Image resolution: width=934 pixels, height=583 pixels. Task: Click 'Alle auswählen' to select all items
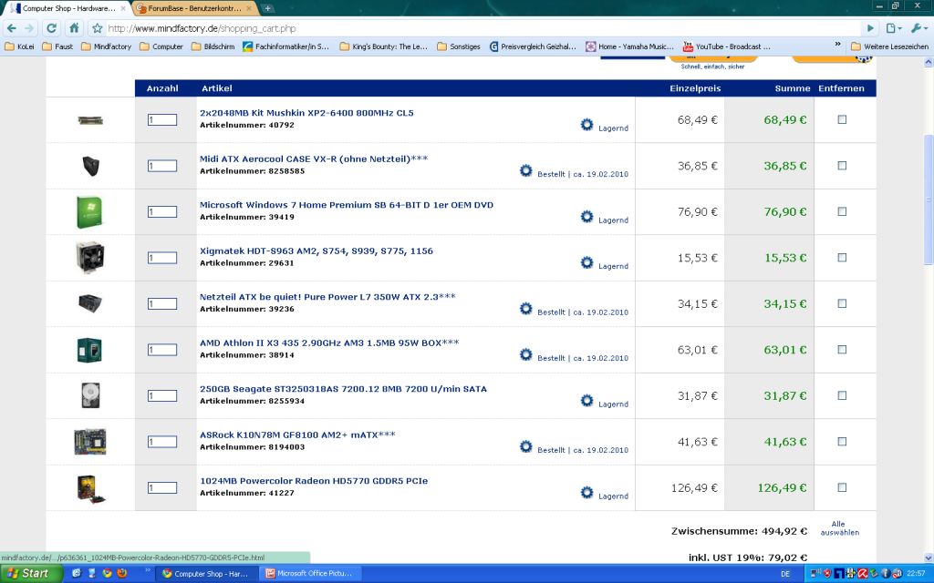point(839,528)
